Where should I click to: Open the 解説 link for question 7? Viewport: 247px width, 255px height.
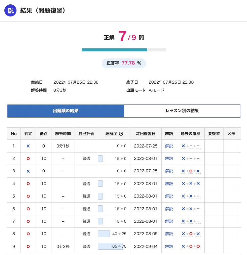coord(169,221)
